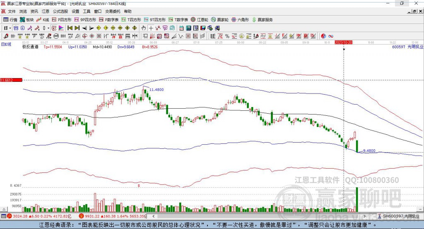This screenshot has width=424, height=229.
Task: Open the 交易委托 menu
Action: coord(113,11)
